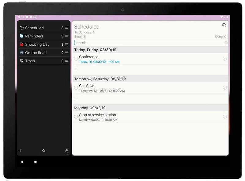Click the reorder handle next to Reminders list
The image size is (245, 181).
pos(67,36)
